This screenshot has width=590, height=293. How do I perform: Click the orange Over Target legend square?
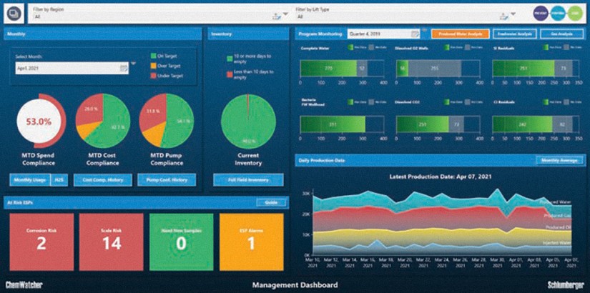[153, 66]
